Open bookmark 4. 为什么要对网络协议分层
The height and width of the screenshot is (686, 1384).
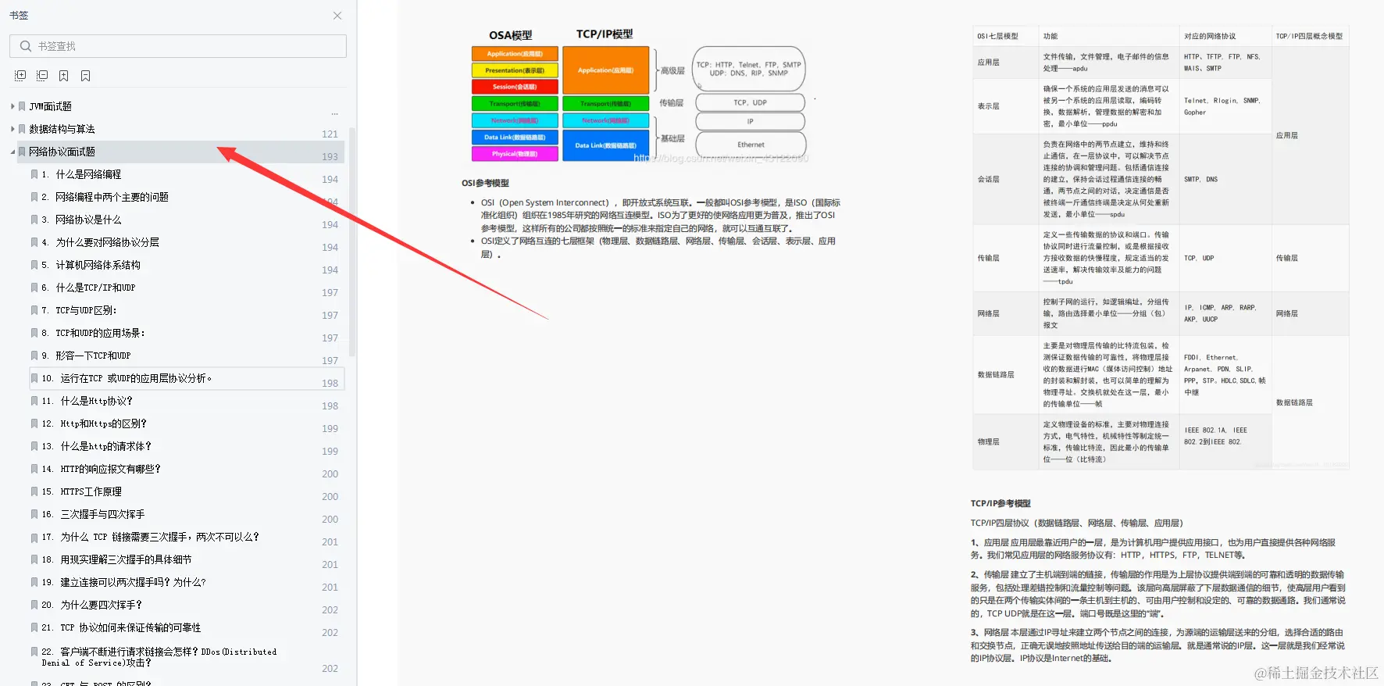point(101,242)
